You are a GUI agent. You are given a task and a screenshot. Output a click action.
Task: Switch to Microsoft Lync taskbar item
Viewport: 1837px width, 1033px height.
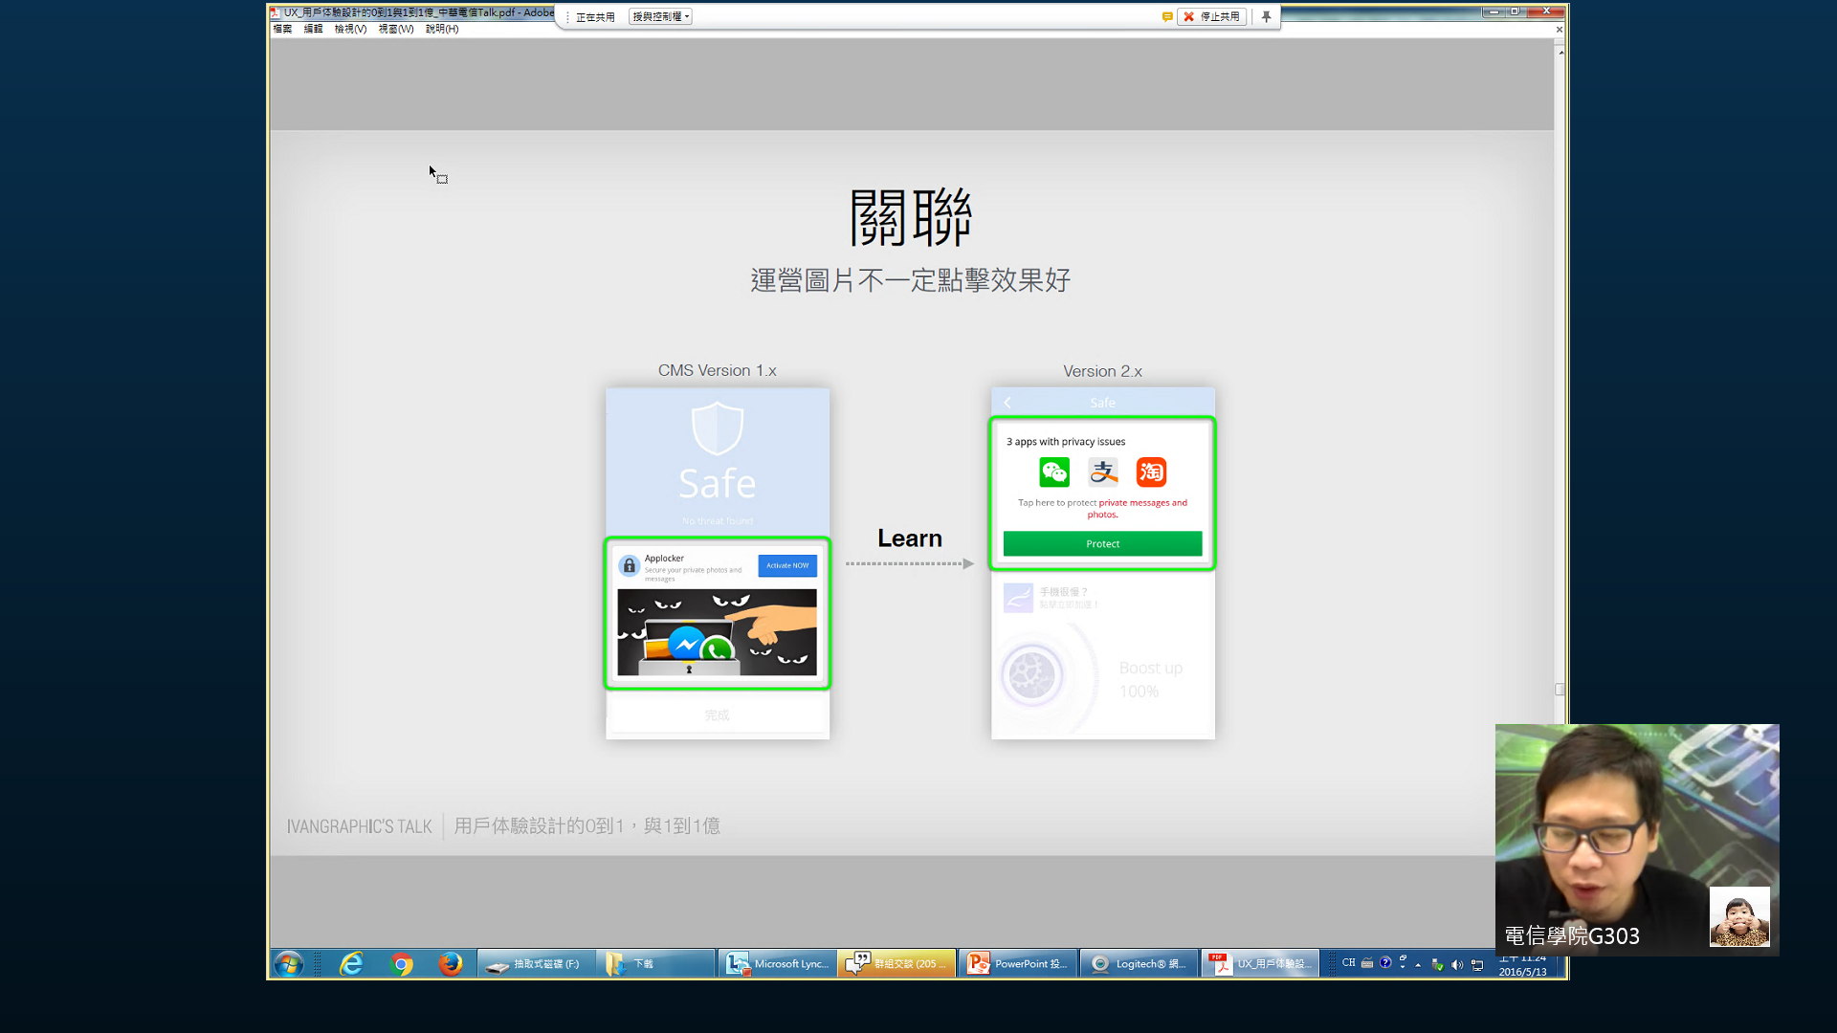pyautogui.click(x=777, y=963)
